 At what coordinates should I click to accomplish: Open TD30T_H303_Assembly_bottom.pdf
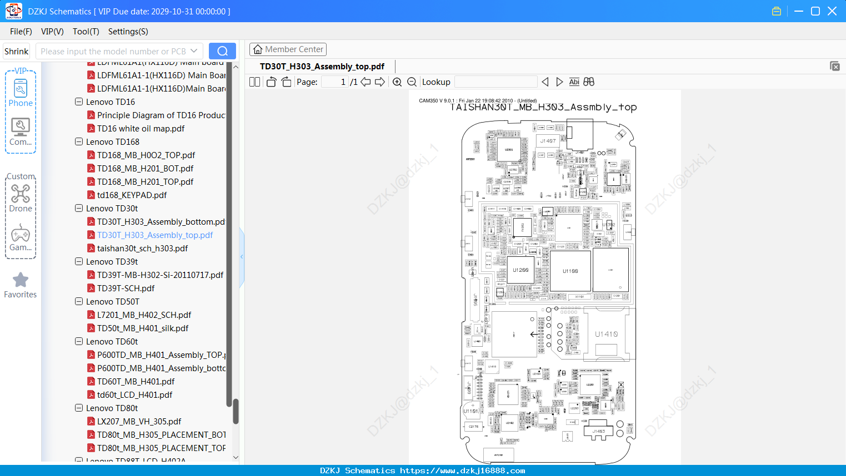point(161,222)
